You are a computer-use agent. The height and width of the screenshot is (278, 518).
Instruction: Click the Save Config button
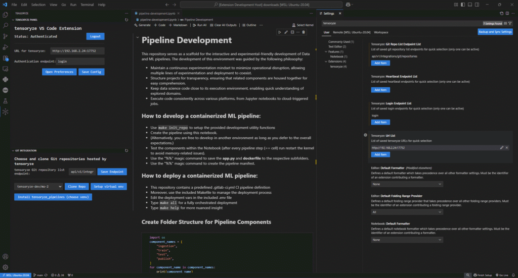(92, 72)
